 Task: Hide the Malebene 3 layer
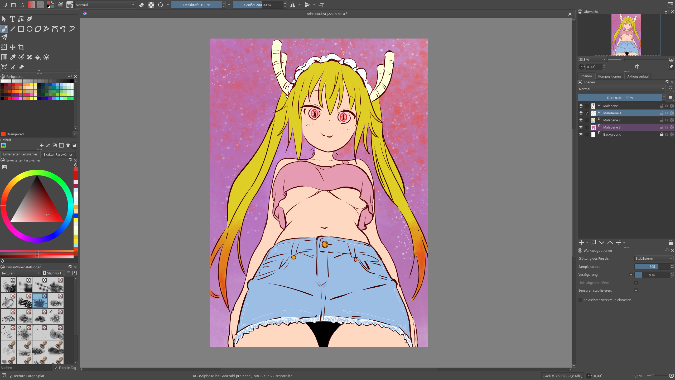[581, 127]
